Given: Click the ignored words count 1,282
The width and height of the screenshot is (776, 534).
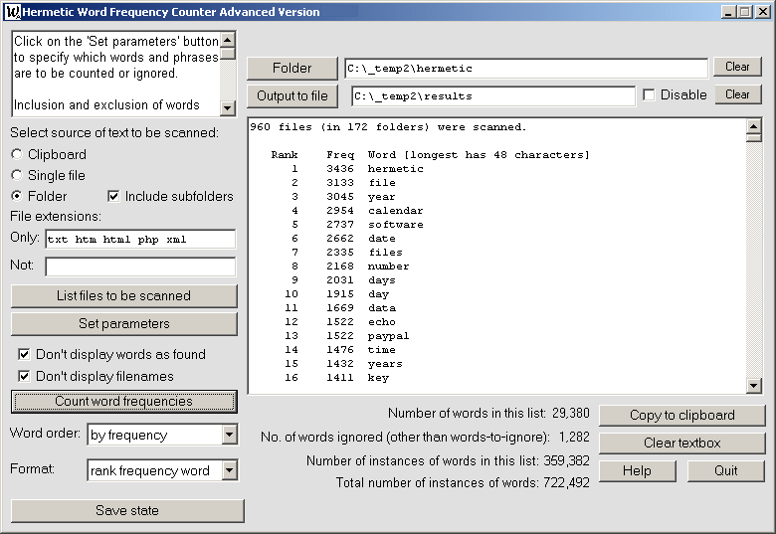Looking at the screenshot, I should [575, 437].
